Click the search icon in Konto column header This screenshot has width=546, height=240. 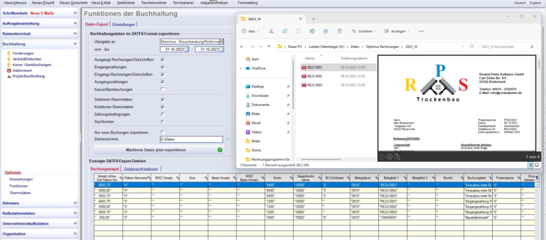tap(291, 178)
